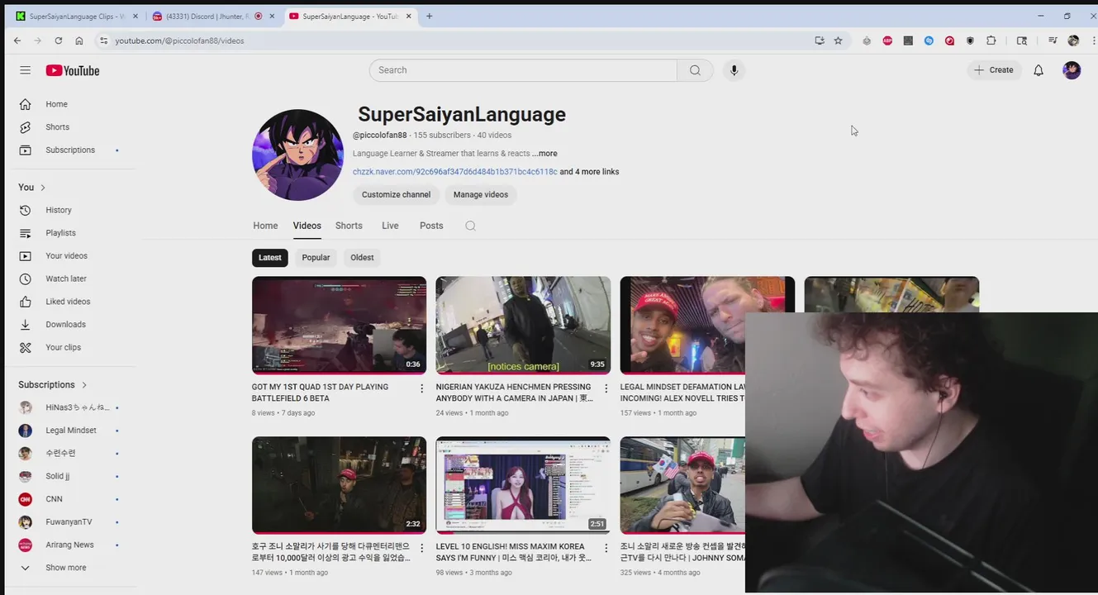Open the Live tab
The width and height of the screenshot is (1098, 595).
390,226
